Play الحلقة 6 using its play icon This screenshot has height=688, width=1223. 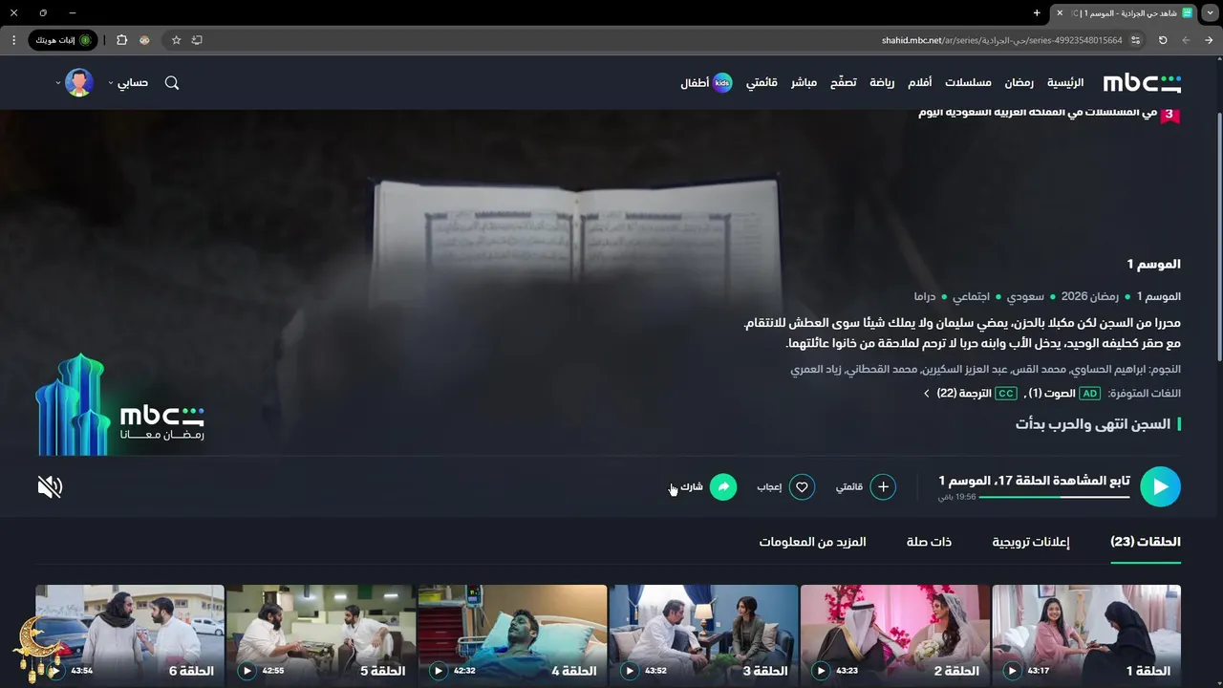click(x=55, y=671)
